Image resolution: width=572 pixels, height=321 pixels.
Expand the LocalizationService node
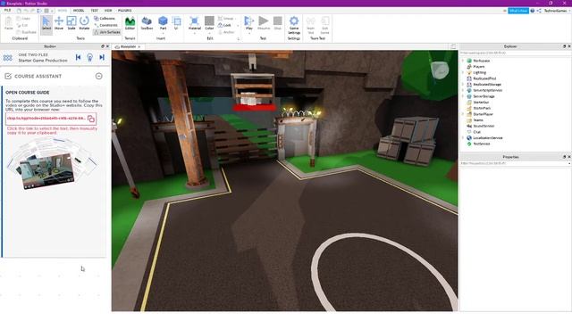[x=463, y=138]
